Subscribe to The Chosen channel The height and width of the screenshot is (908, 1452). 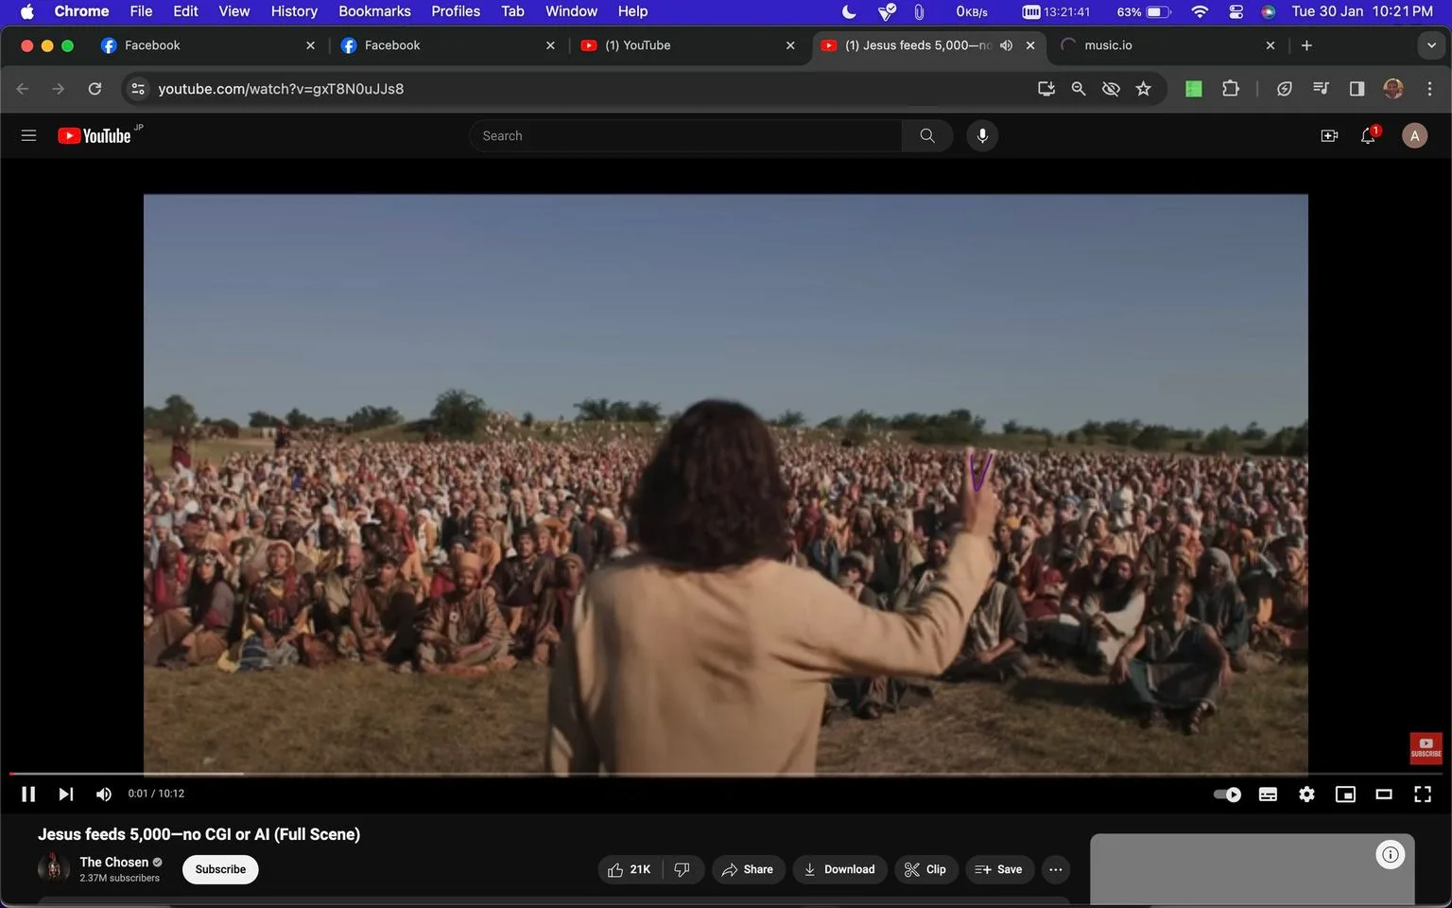(x=220, y=870)
